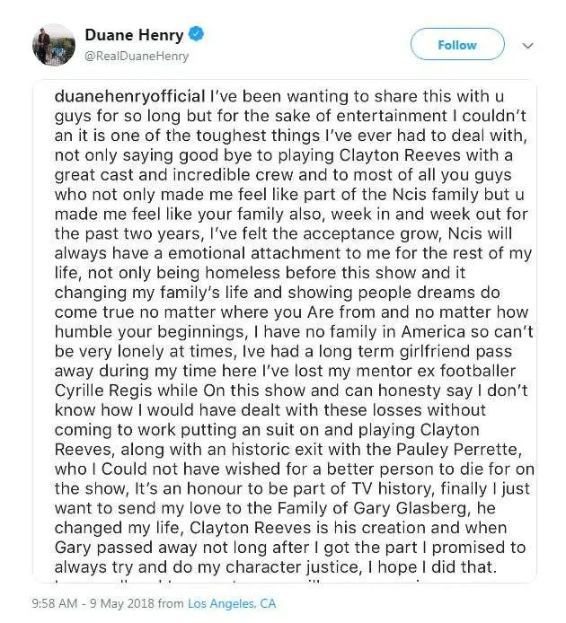Click the sentence 'I hope I did that.'
566x623 pixels.
point(432,567)
